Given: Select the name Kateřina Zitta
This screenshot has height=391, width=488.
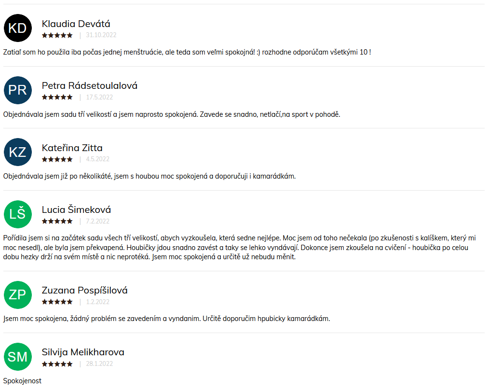Looking at the screenshot, I should 72,148.
